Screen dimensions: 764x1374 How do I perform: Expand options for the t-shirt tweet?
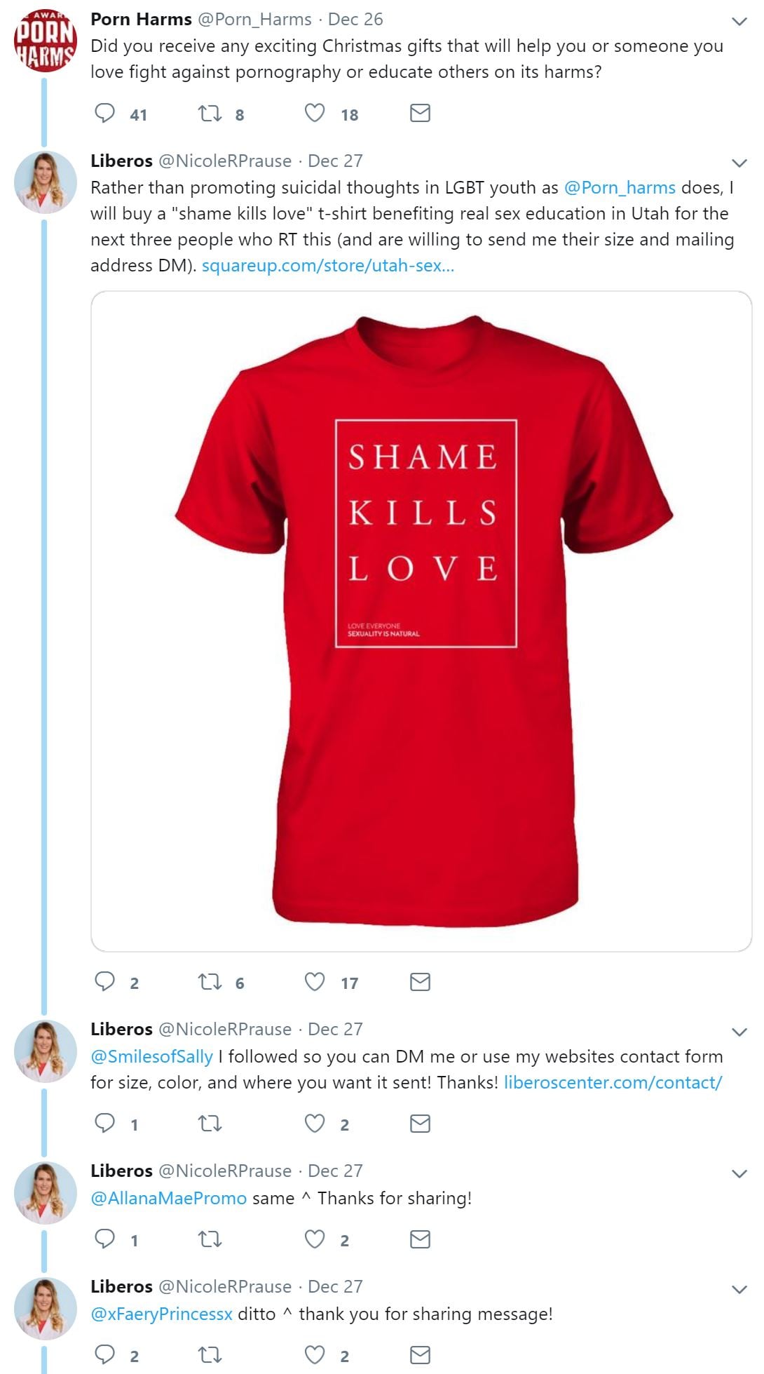739,163
